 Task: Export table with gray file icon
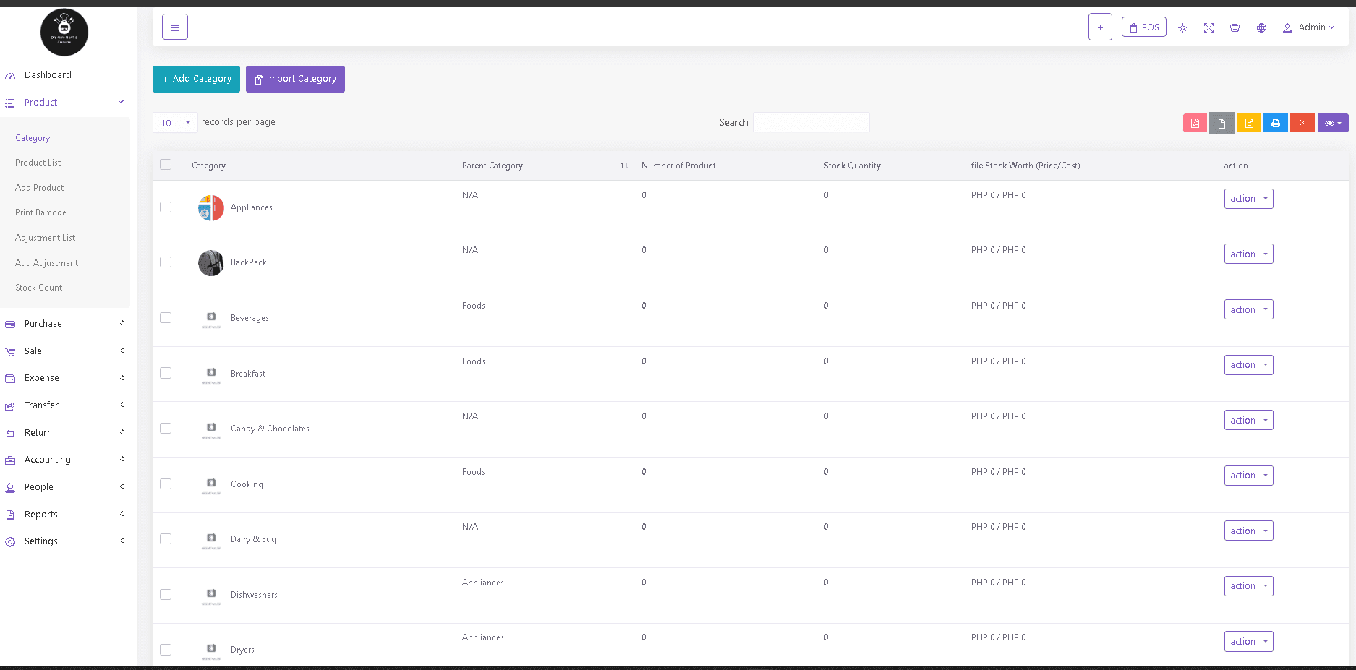(1221, 123)
